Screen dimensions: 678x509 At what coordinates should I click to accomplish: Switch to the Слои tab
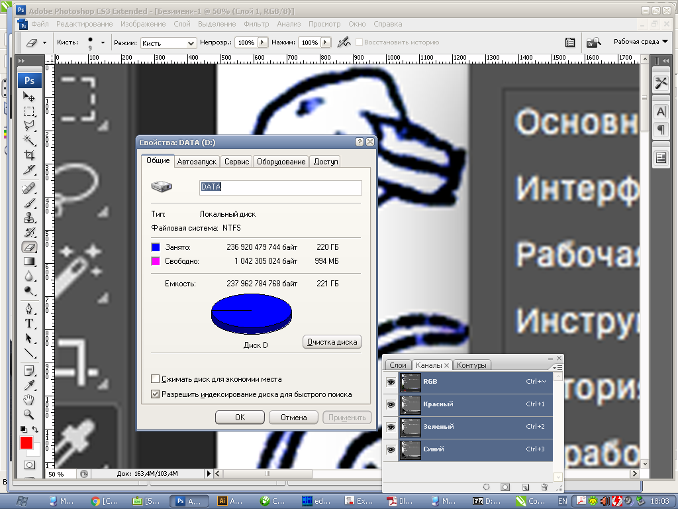click(398, 365)
